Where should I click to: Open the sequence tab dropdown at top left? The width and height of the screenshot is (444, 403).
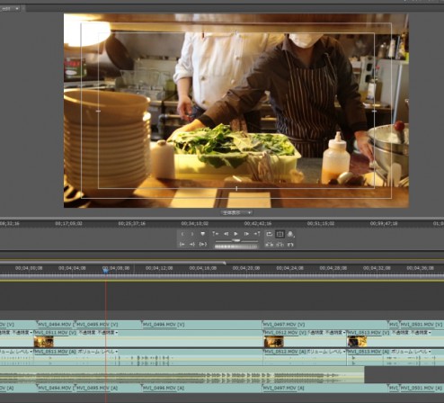(x=17, y=9)
